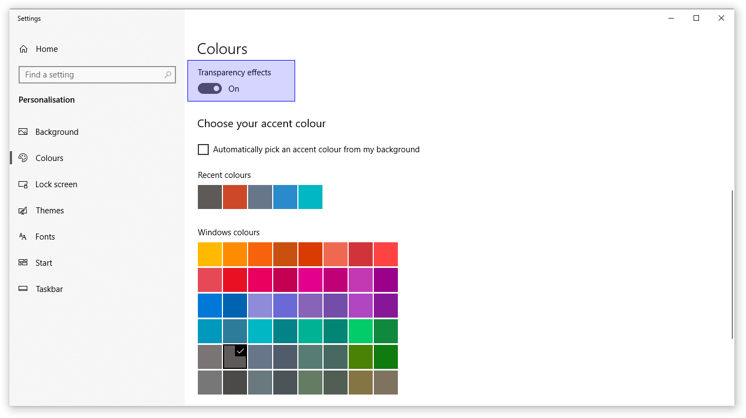746x418 pixels.
Task: Click the Find a setting search box
Action: (97, 75)
